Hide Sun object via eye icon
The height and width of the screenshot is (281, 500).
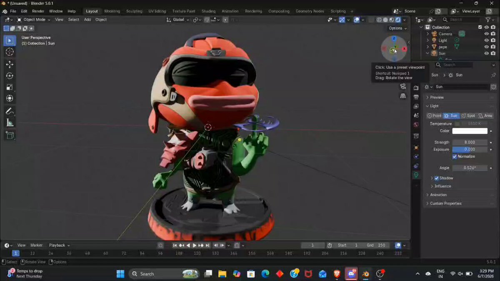(486, 53)
